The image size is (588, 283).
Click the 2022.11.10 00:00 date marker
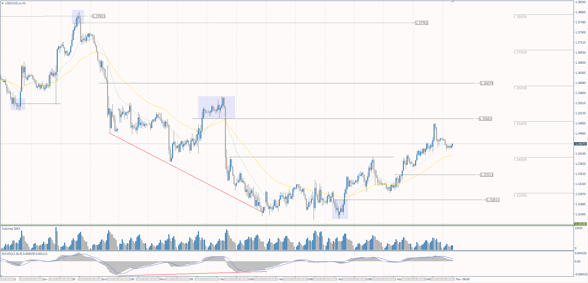pos(207,279)
